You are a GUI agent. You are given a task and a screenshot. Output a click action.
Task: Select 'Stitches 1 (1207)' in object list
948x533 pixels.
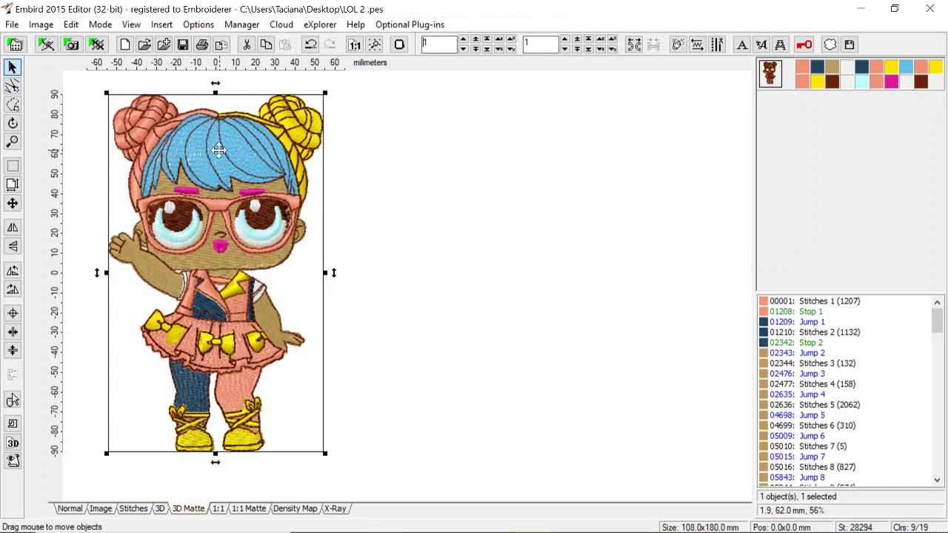[815, 301]
